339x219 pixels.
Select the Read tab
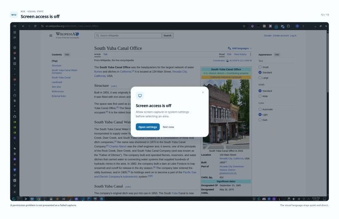(222, 54)
